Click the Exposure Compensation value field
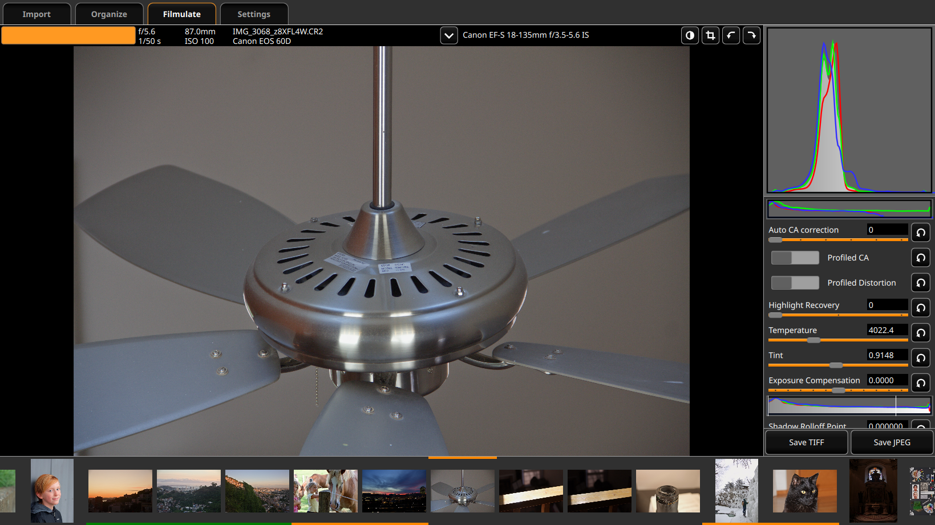 coord(887,380)
